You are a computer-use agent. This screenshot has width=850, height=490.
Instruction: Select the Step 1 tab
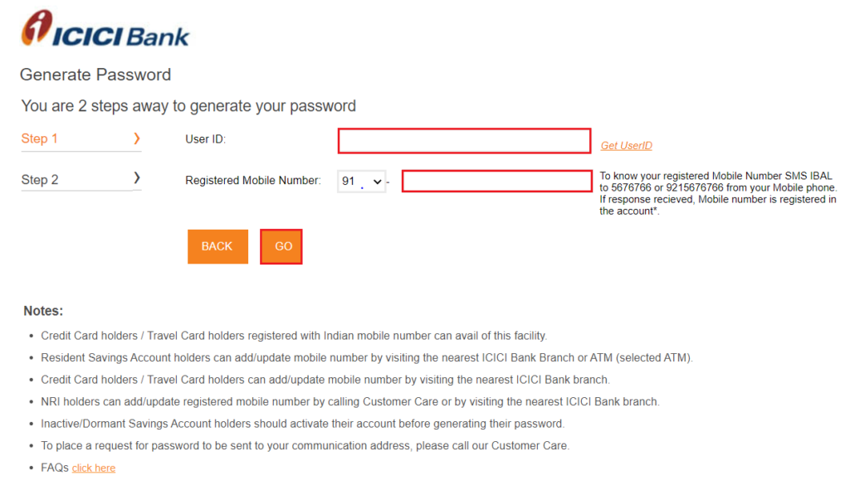coord(81,139)
